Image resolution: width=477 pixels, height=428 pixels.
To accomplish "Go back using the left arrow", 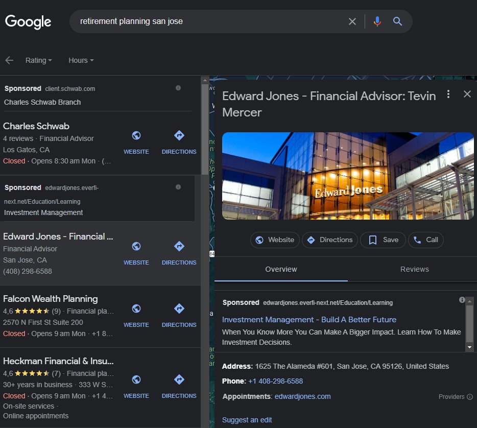I will (9, 60).
